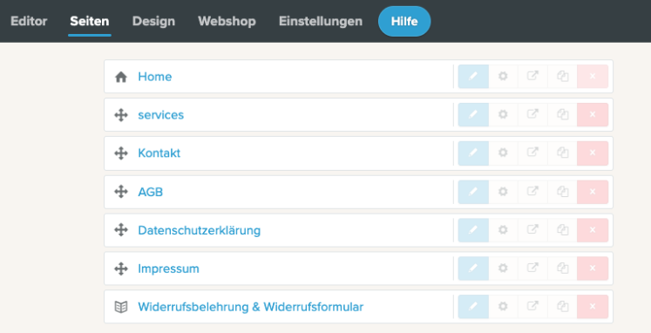The image size is (651, 333).
Task: Click the blue Hilfe button
Action: tap(404, 21)
